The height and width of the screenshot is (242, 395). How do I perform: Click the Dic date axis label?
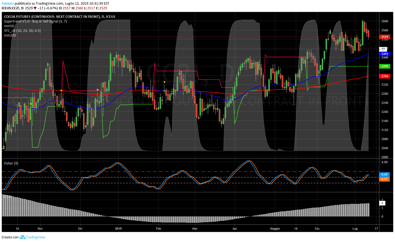click(80, 229)
